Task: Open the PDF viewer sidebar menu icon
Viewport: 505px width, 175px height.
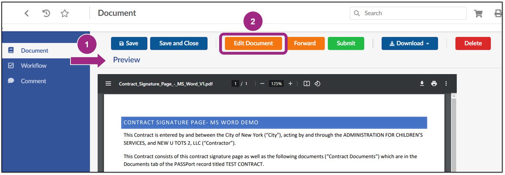Action: pos(108,84)
